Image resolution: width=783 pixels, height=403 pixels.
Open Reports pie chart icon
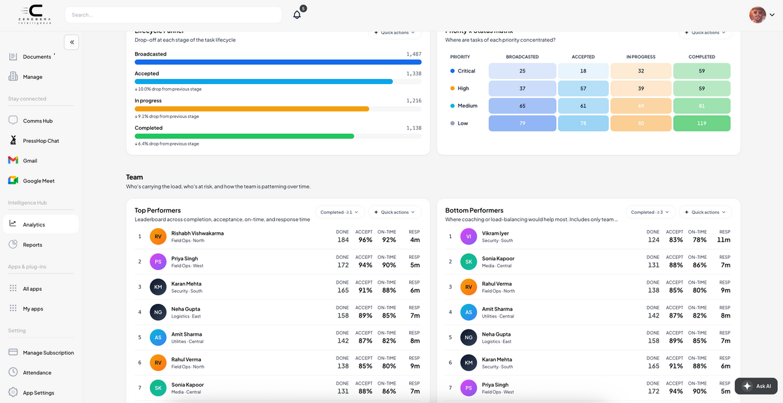pyautogui.click(x=13, y=245)
